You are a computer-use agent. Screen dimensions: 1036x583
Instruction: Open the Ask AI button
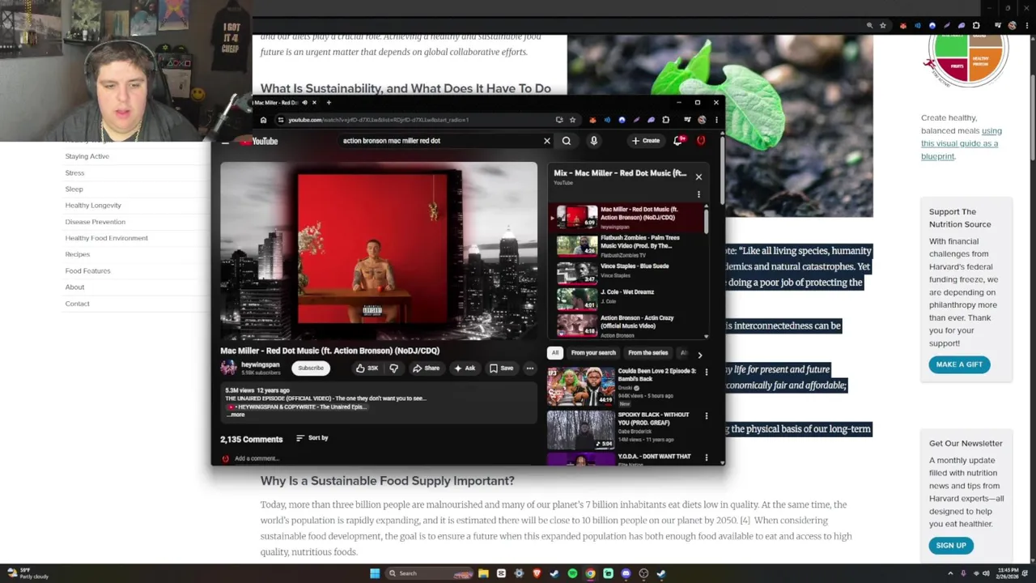(x=465, y=368)
